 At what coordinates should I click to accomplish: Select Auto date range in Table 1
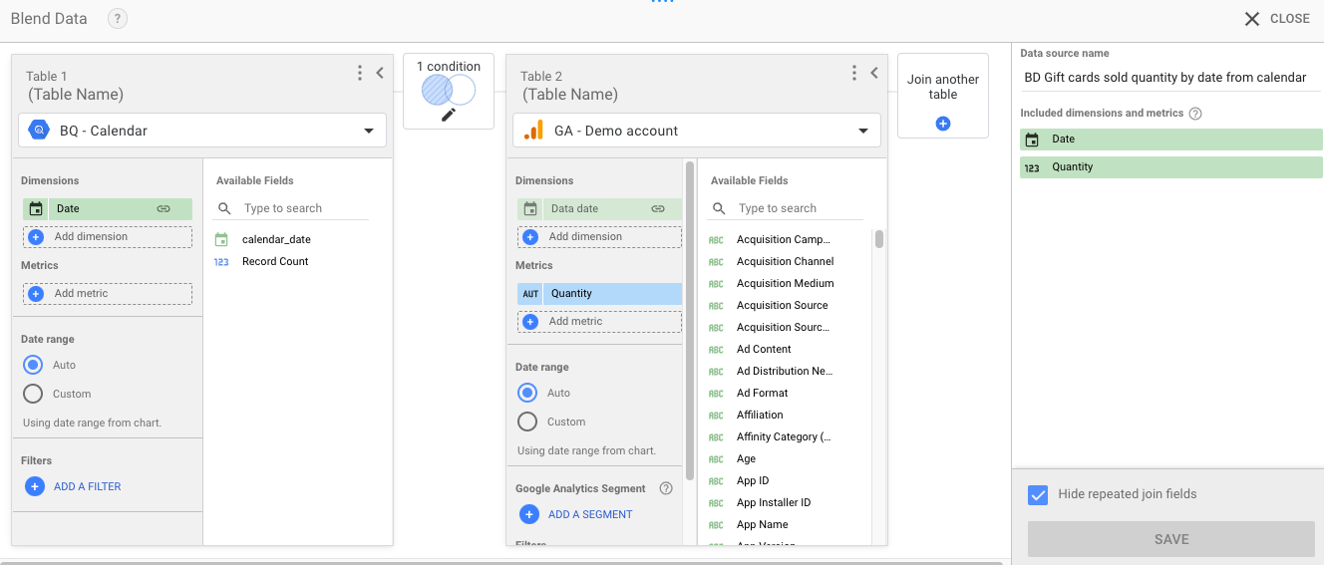(x=33, y=365)
